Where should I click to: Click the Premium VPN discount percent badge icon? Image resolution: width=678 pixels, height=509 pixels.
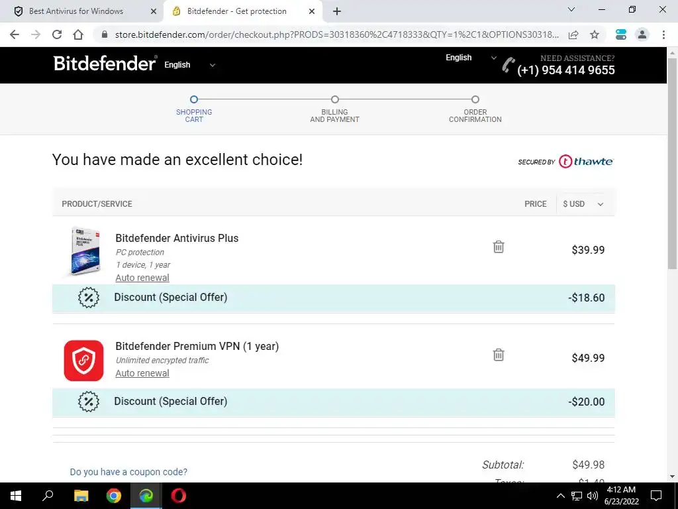(89, 402)
